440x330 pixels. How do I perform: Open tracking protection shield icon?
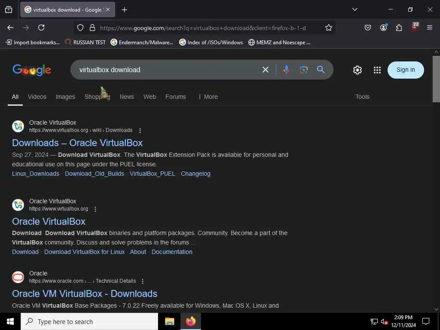click(80, 27)
